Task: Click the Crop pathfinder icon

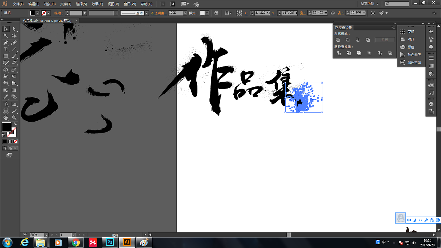Action: coord(369,53)
